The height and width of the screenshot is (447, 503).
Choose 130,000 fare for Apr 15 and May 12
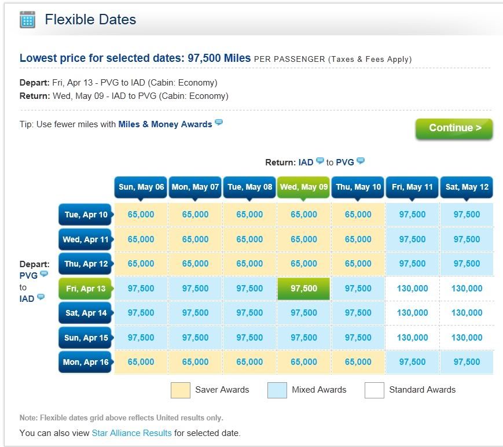[x=467, y=338]
